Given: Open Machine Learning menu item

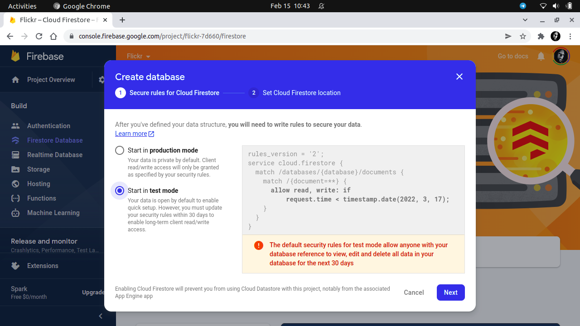Looking at the screenshot, I should (53, 213).
